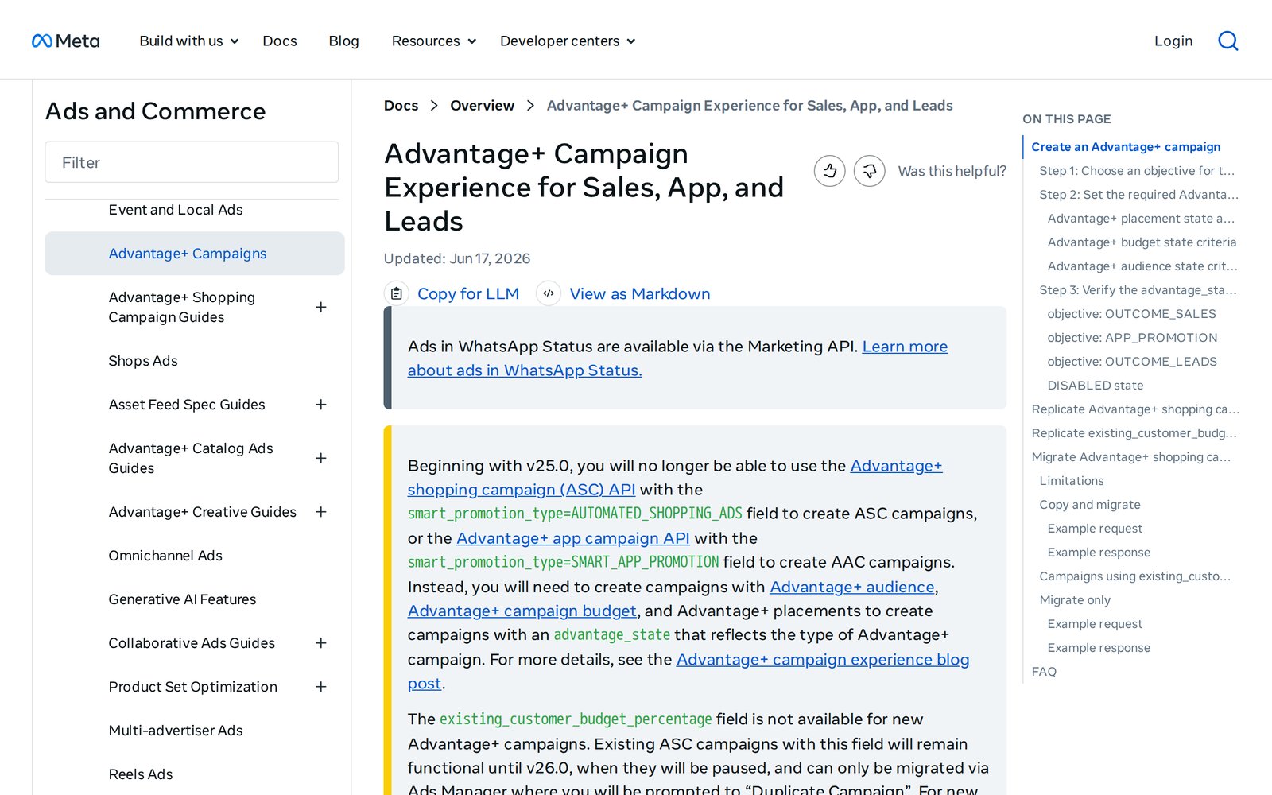Jump to objective: APP_PROMOTION section
1272x795 pixels.
coord(1132,338)
